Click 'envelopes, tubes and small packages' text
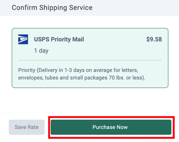The image size is (179, 142). tap(63, 78)
